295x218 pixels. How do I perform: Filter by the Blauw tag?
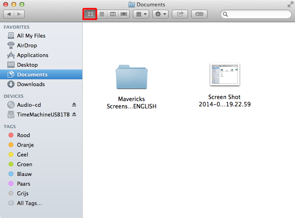click(x=41, y=174)
